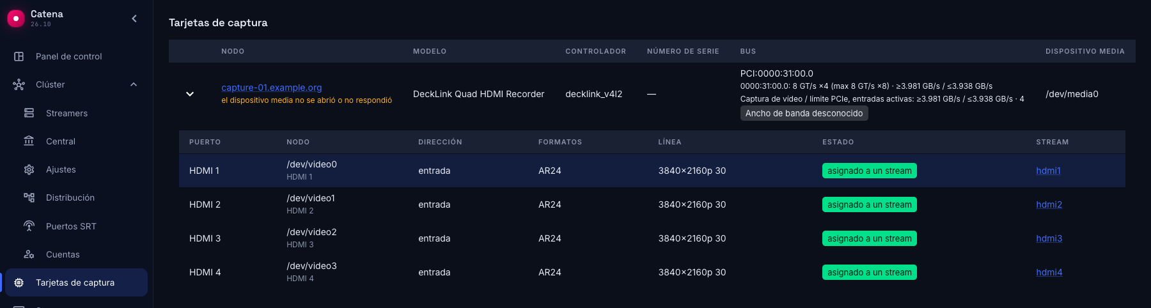The width and height of the screenshot is (1151, 308).
Task: Open capture-01.example.org node link
Action: pos(271,88)
